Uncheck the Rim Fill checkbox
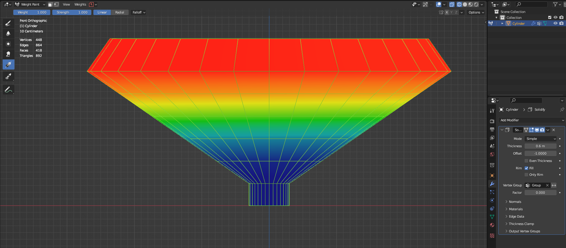The width and height of the screenshot is (566, 248). point(526,168)
